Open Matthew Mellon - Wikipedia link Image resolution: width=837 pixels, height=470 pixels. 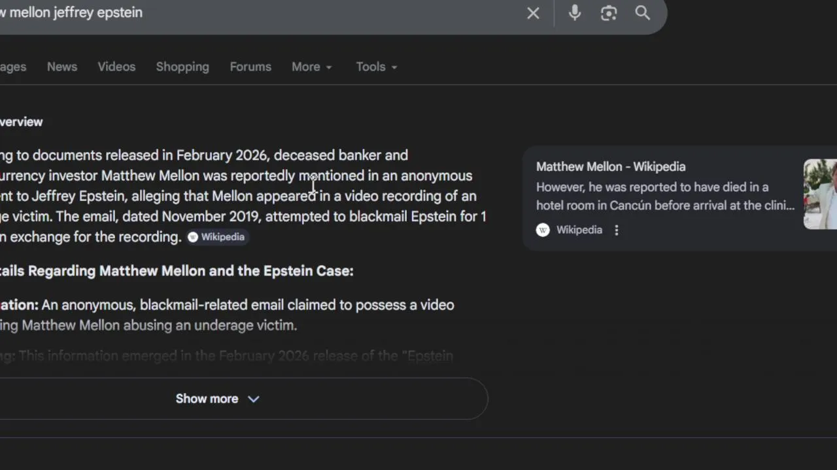coord(611,166)
